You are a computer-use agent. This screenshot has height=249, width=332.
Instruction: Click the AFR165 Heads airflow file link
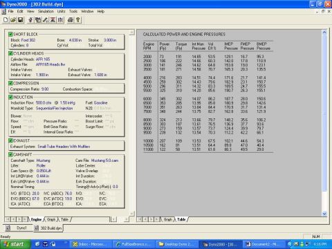point(50,64)
